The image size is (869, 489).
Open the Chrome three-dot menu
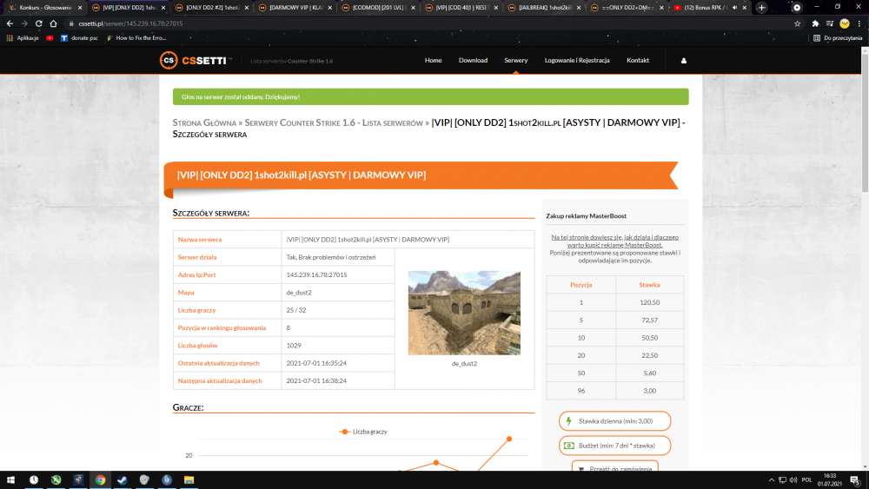[x=859, y=23]
